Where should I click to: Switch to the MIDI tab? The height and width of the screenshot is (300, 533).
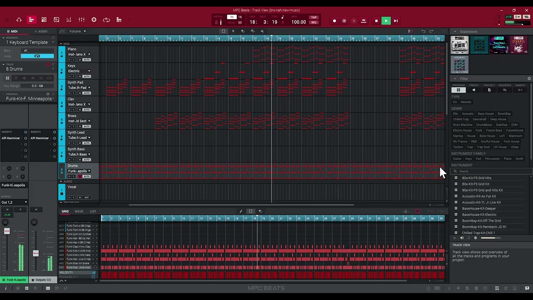tap(12, 31)
